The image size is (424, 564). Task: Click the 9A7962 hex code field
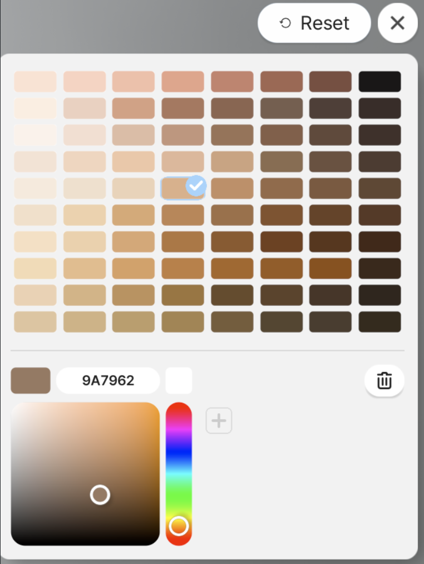[107, 380]
